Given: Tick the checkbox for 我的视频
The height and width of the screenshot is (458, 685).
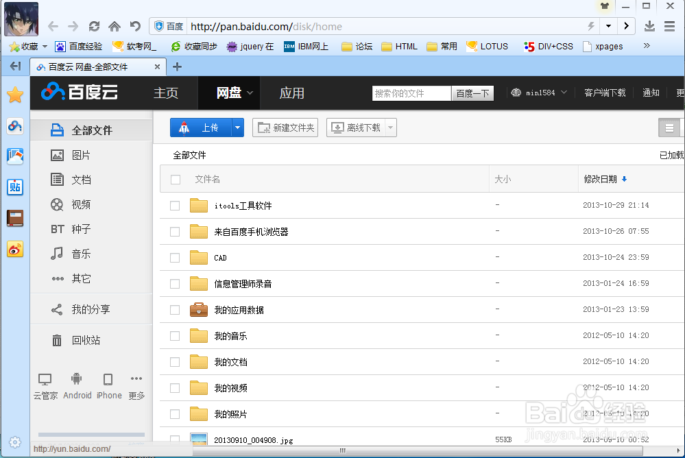Looking at the screenshot, I should pyautogui.click(x=175, y=388).
